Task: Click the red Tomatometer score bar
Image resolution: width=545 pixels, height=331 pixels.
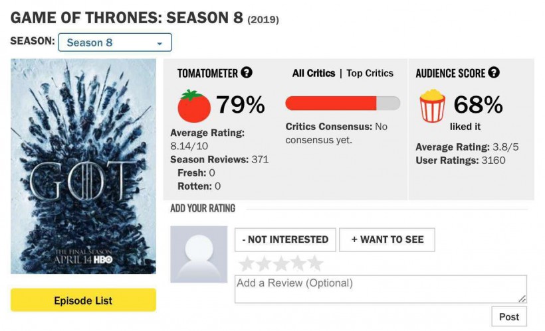Action: [343, 103]
